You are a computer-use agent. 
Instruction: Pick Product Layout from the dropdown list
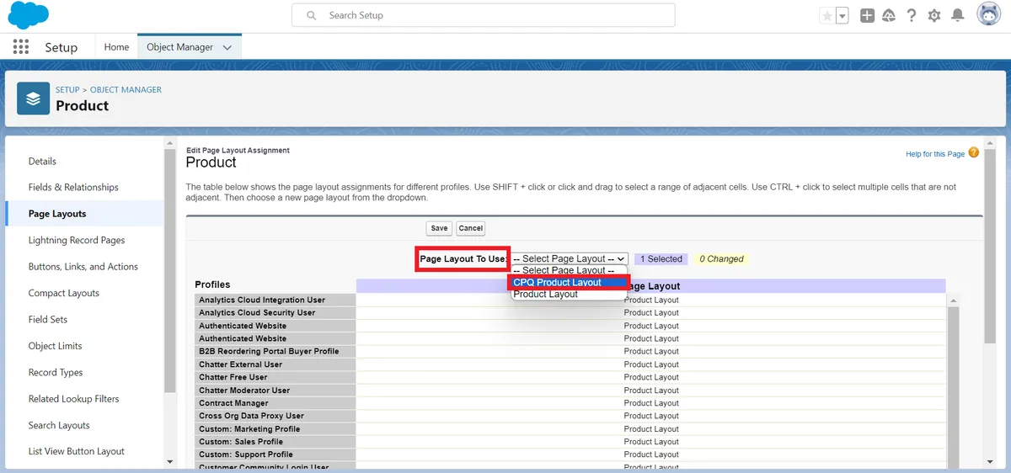point(546,295)
